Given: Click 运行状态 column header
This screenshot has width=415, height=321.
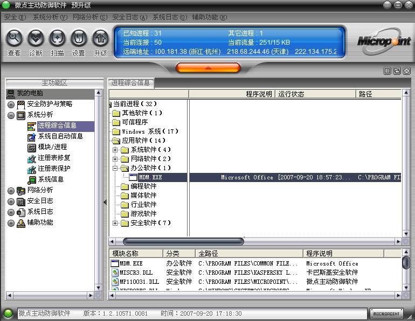Looking at the screenshot, I should (315, 94).
